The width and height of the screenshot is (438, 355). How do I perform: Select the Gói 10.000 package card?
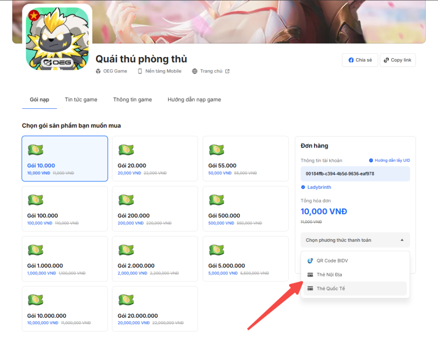tap(65, 158)
